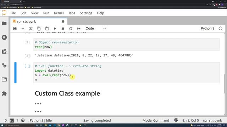Screen dimensions: 227x127
Task: Run the selected cell and advance
Action: point(55,29)
